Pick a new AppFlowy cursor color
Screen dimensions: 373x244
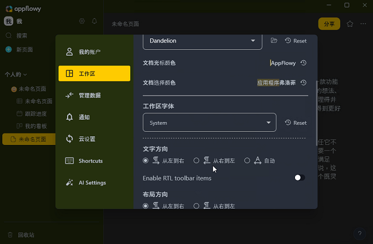(x=283, y=63)
